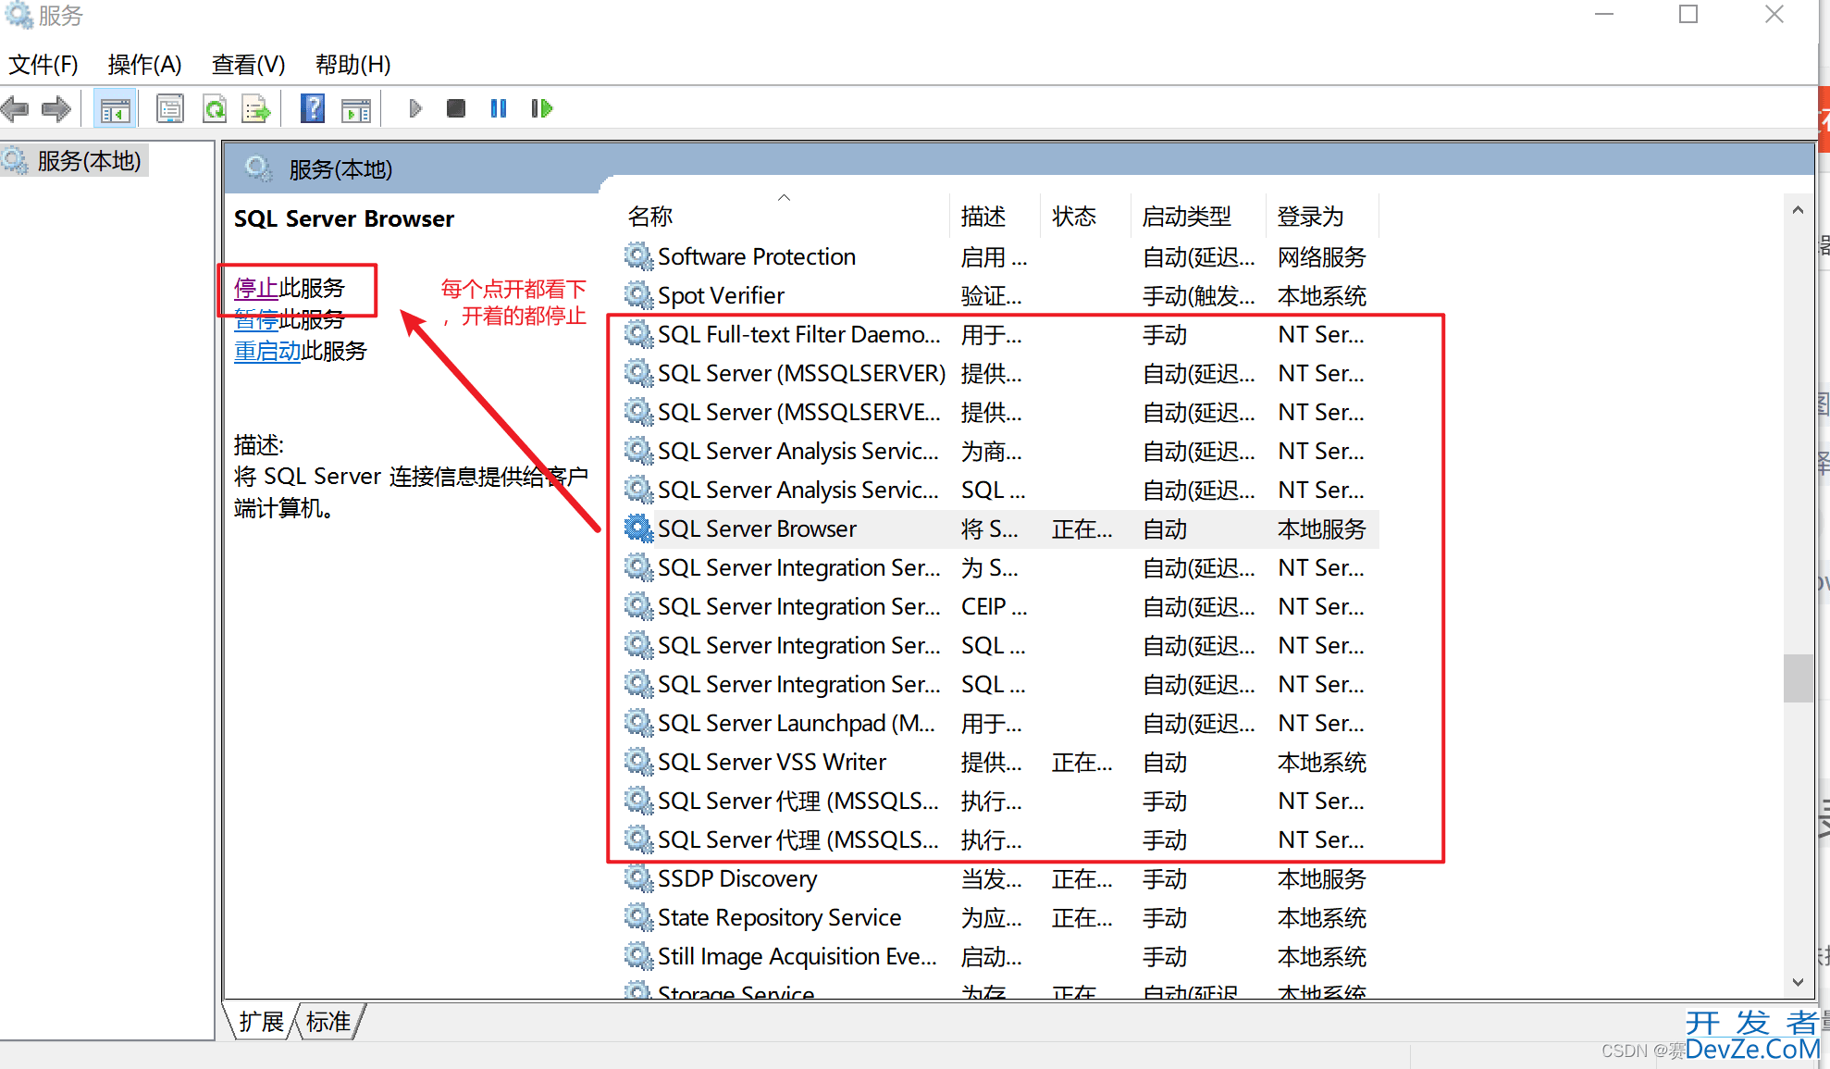Open the 文件(F) menu
The height and width of the screenshot is (1069, 1830).
pos(43,65)
